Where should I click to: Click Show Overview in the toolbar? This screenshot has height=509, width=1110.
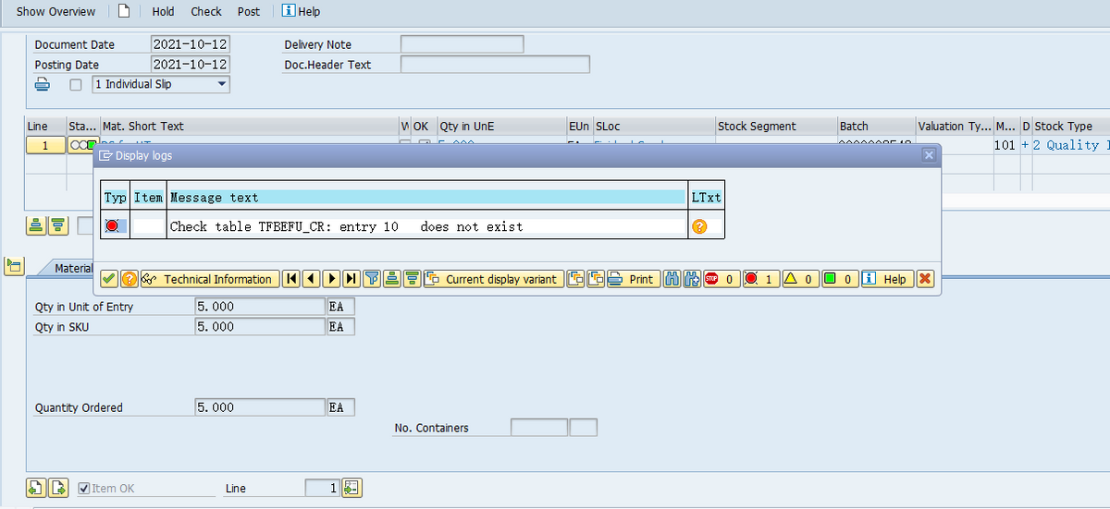point(55,11)
